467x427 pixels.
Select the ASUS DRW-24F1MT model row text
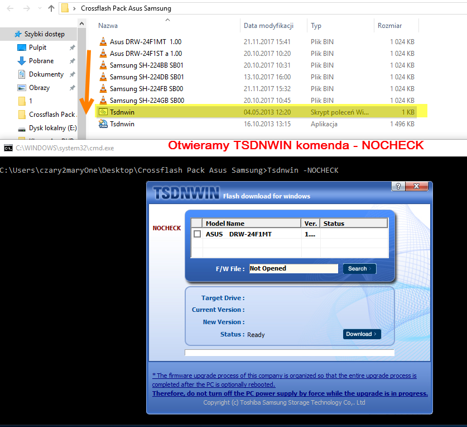click(239, 234)
